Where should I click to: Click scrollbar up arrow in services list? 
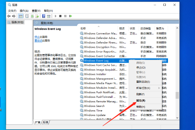coord(177,28)
